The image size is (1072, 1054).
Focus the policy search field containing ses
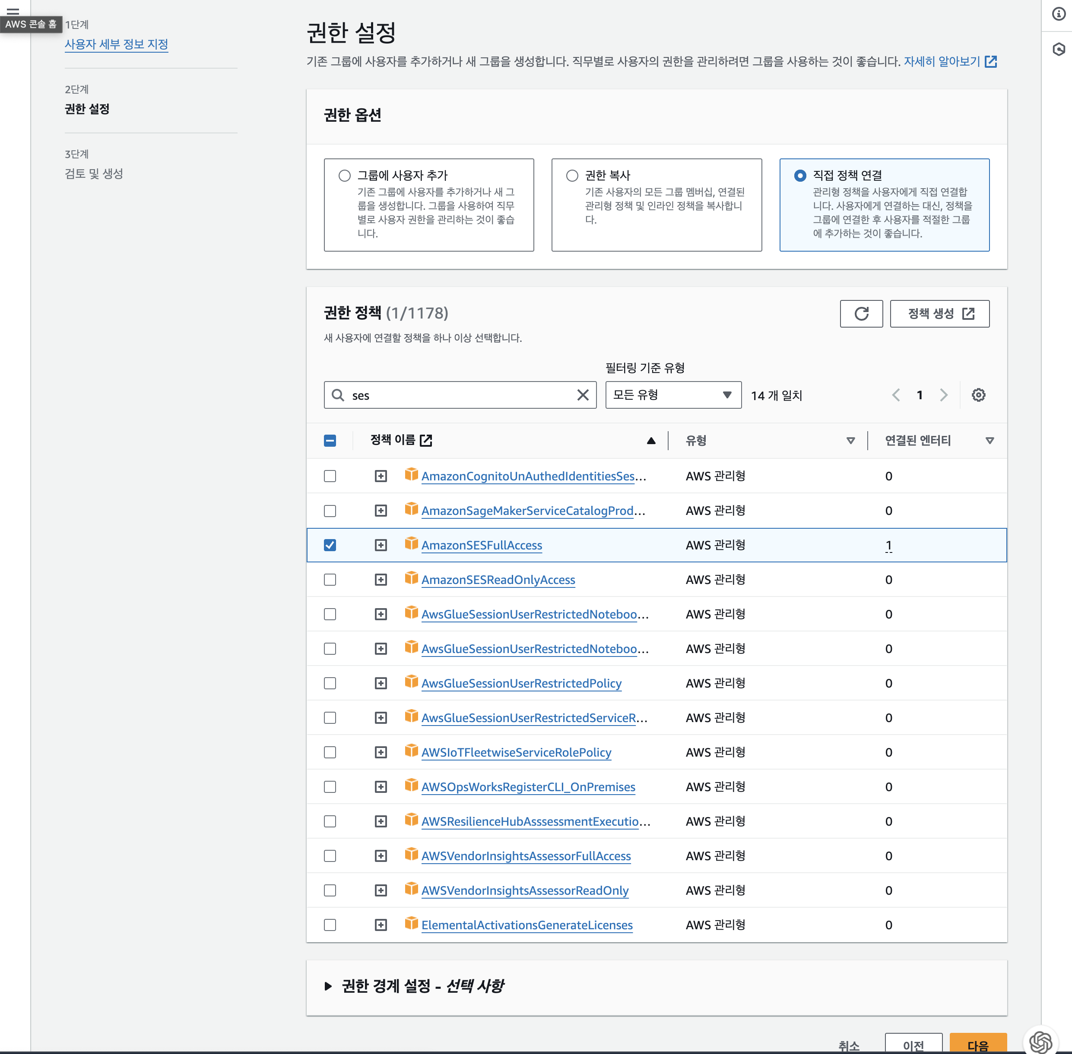pyautogui.click(x=460, y=394)
